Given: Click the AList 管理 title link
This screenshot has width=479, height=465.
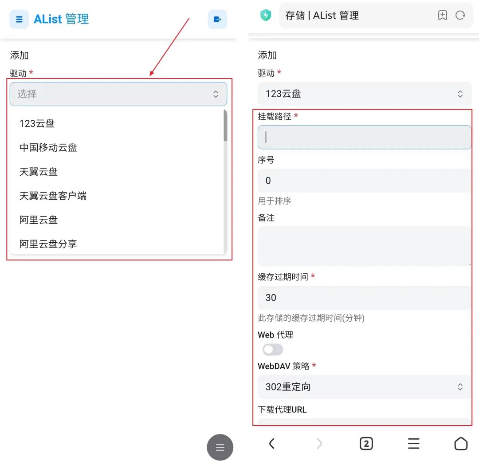Looking at the screenshot, I should tap(61, 19).
